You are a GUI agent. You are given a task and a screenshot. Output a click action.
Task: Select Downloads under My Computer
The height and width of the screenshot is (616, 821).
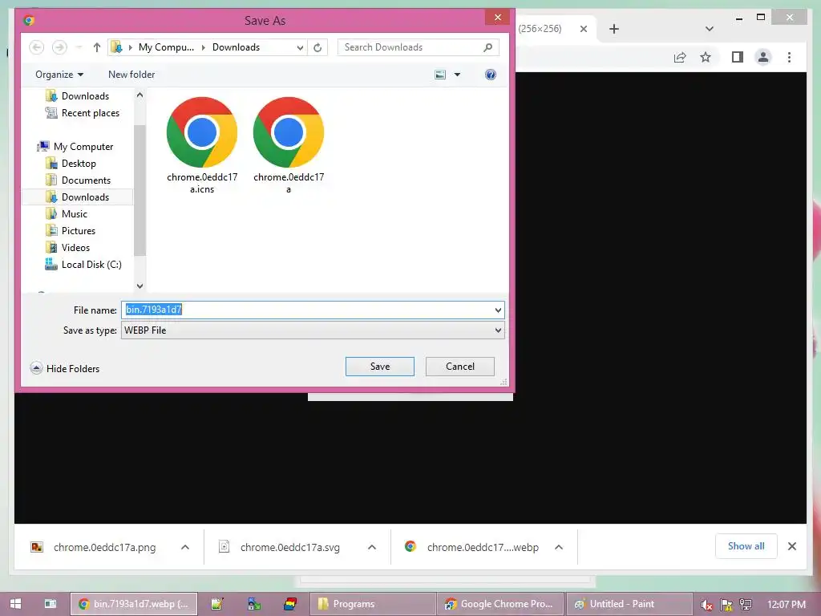coord(78,197)
